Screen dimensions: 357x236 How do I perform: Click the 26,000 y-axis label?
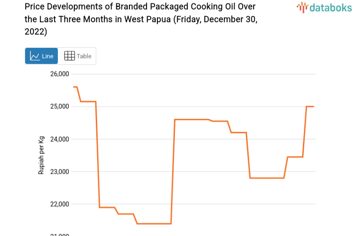click(x=60, y=74)
